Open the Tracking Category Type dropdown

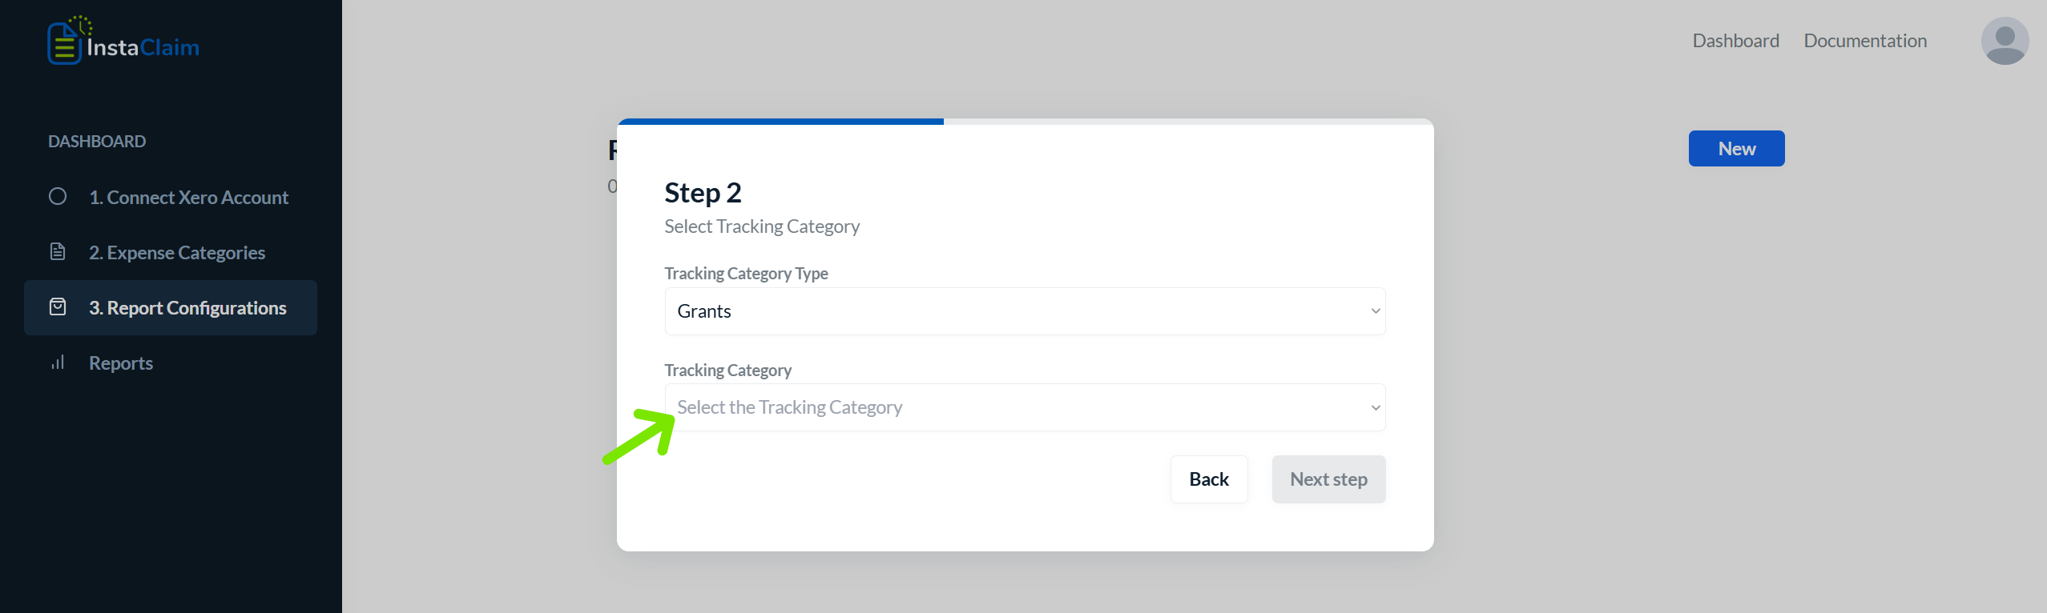point(1025,311)
